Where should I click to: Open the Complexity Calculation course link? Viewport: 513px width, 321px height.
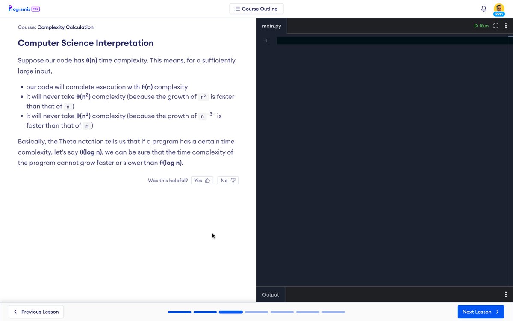point(65,27)
